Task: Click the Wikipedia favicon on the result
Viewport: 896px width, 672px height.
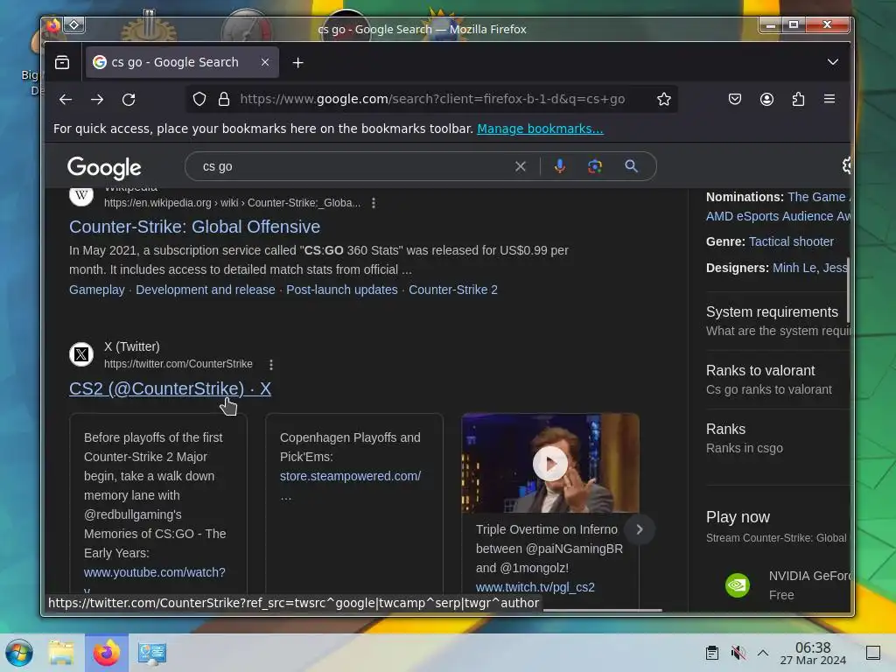Action: (81, 195)
